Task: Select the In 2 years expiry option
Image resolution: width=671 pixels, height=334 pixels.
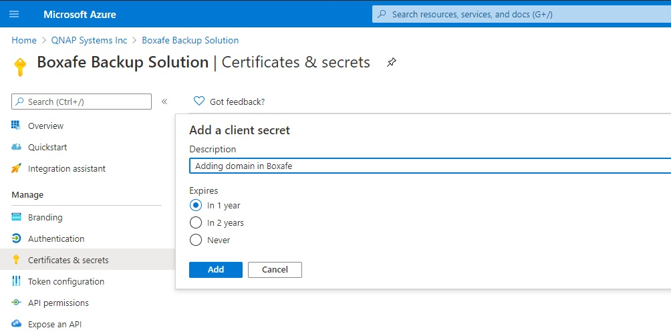Action: (x=196, y=223)
